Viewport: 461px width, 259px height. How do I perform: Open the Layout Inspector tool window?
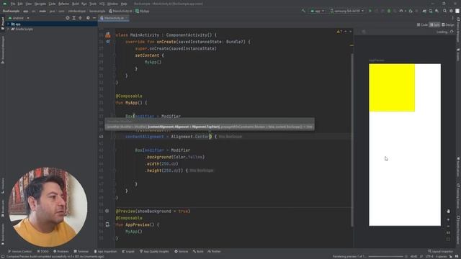(x=441, y=251)
